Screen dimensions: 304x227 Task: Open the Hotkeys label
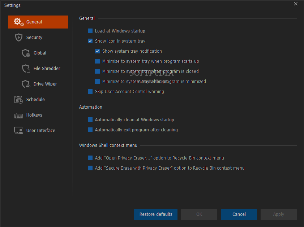pos(34,115)
